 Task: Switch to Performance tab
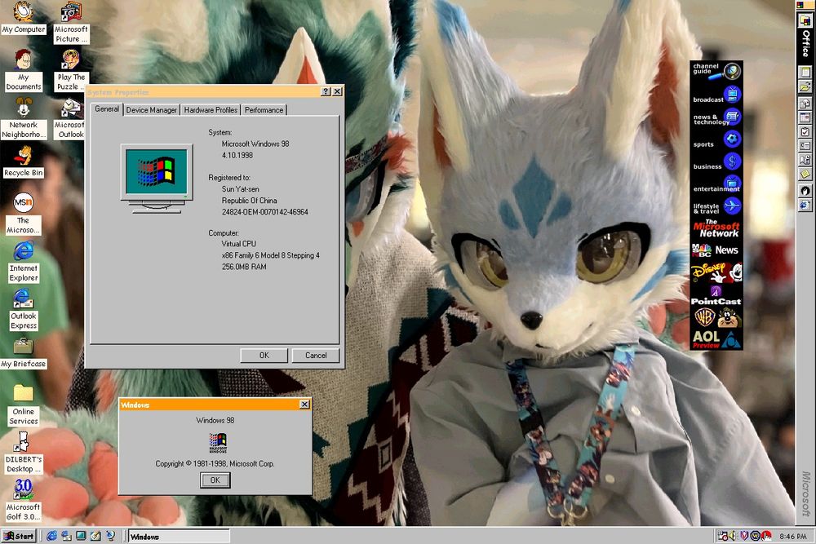click(264, 110)
